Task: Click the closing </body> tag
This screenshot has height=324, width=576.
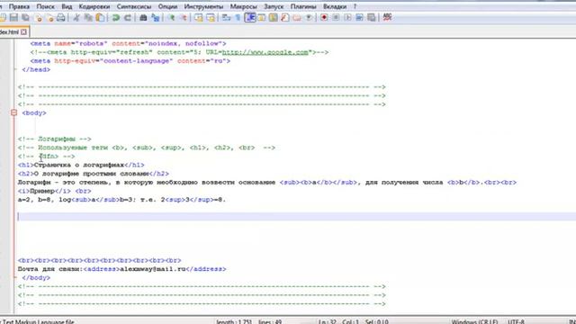Action: [36, 278]
